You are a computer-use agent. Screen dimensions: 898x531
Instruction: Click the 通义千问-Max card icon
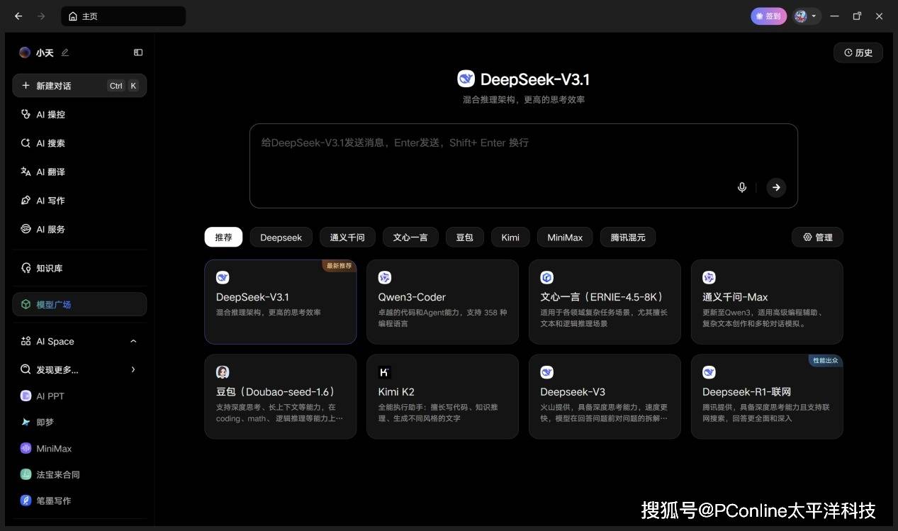click(x=709, y=277)
